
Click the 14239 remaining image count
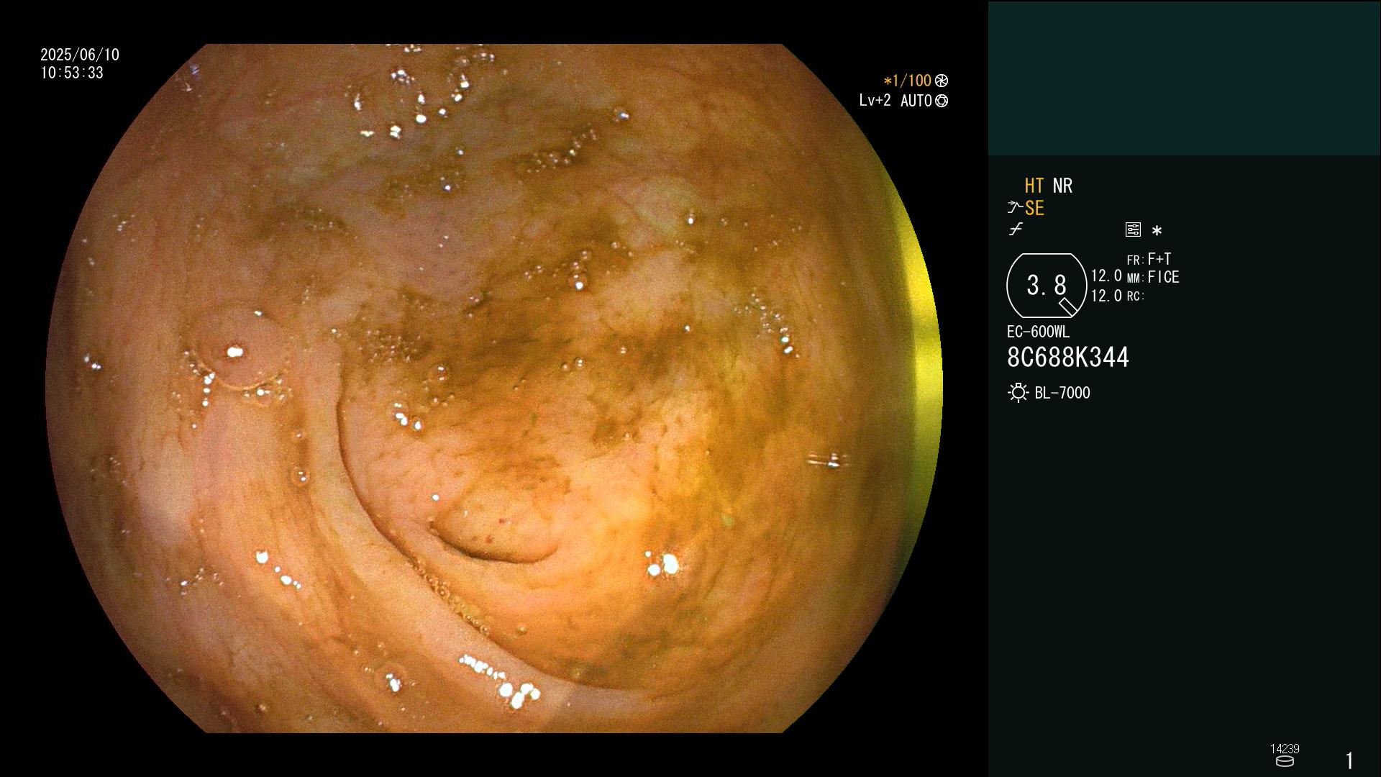[x=1285, y=749]
